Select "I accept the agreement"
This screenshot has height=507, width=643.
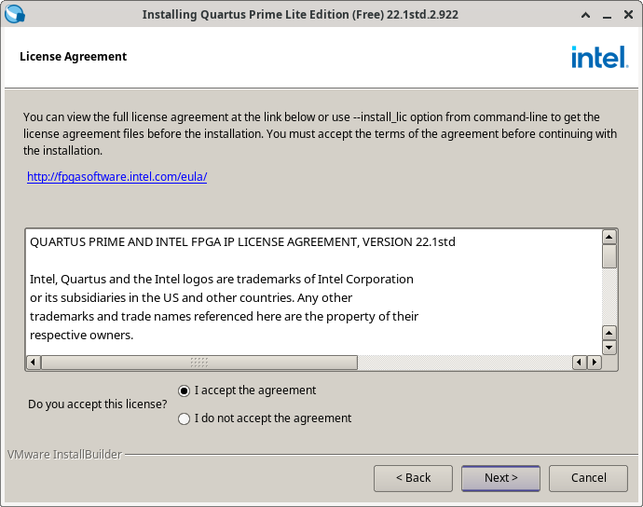coord(247,391)
